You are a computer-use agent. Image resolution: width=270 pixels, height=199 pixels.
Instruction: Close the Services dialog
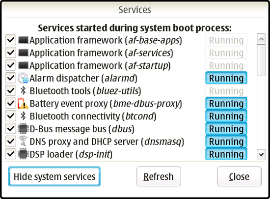240,176
